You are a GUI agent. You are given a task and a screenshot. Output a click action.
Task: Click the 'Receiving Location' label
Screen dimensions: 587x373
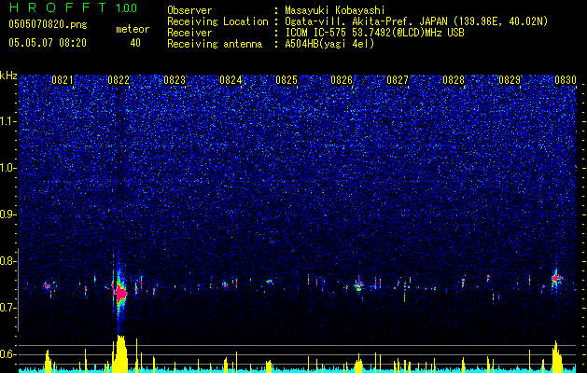[217, 21]
